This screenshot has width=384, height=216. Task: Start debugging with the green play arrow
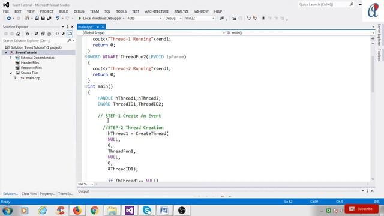(x=80, y=19)
